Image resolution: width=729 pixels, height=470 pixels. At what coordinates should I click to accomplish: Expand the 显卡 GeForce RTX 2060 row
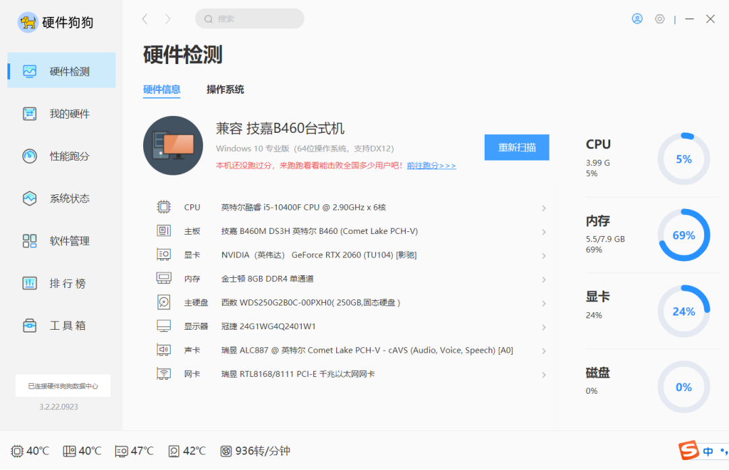[x=544, y=256]
